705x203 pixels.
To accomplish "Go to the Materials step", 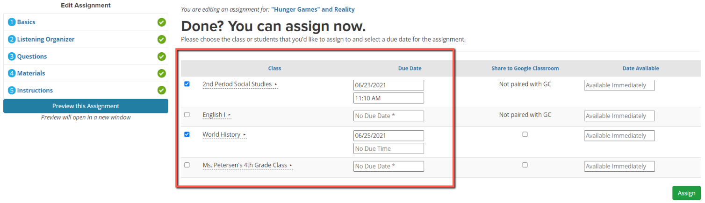I will coord(31,73).
